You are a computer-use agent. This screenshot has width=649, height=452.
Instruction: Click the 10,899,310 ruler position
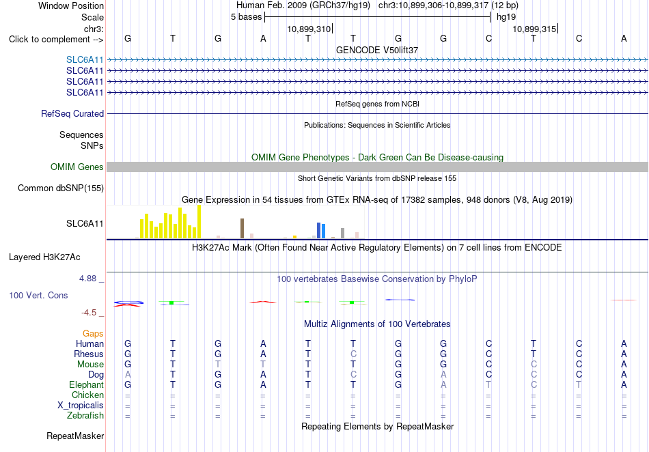309,29
